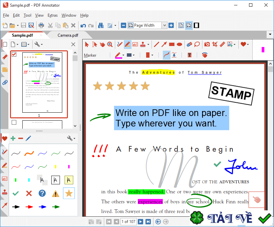Edit favorite using the blue pencil icon
Viewport: 274px width, 227px height.
(x=28, y=138)
